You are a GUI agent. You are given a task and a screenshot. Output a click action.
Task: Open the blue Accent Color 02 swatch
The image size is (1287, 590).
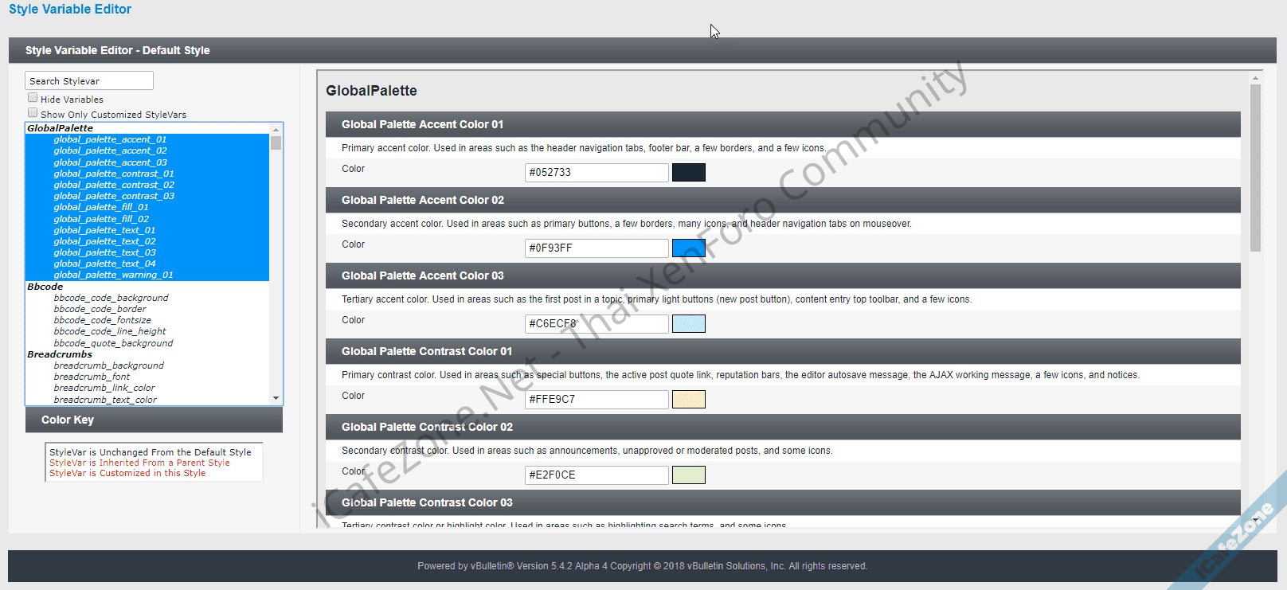pos(688,248)
